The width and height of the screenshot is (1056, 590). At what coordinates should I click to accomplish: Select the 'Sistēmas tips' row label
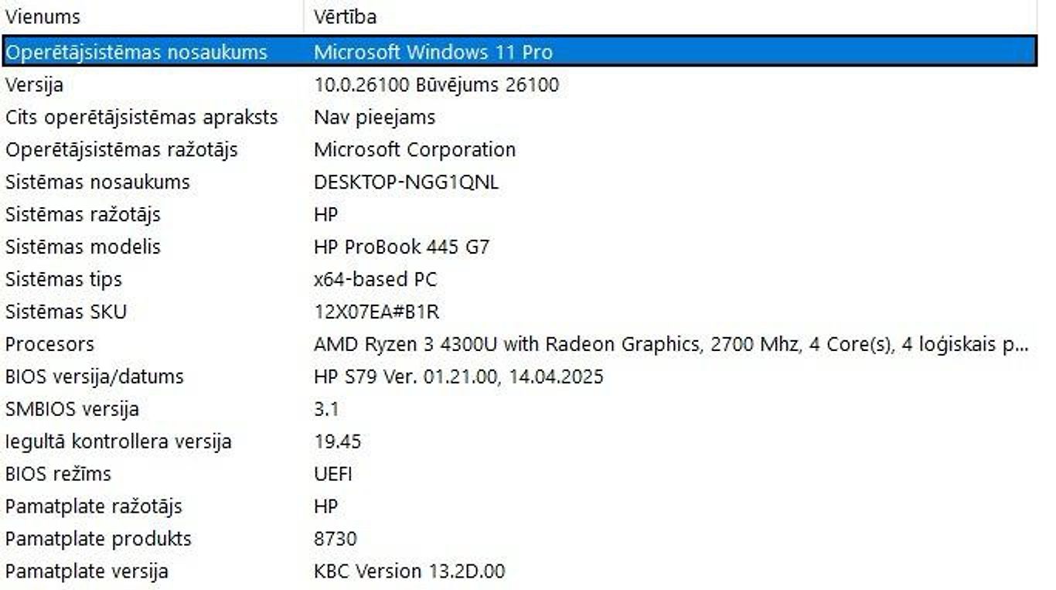(63, 280)
